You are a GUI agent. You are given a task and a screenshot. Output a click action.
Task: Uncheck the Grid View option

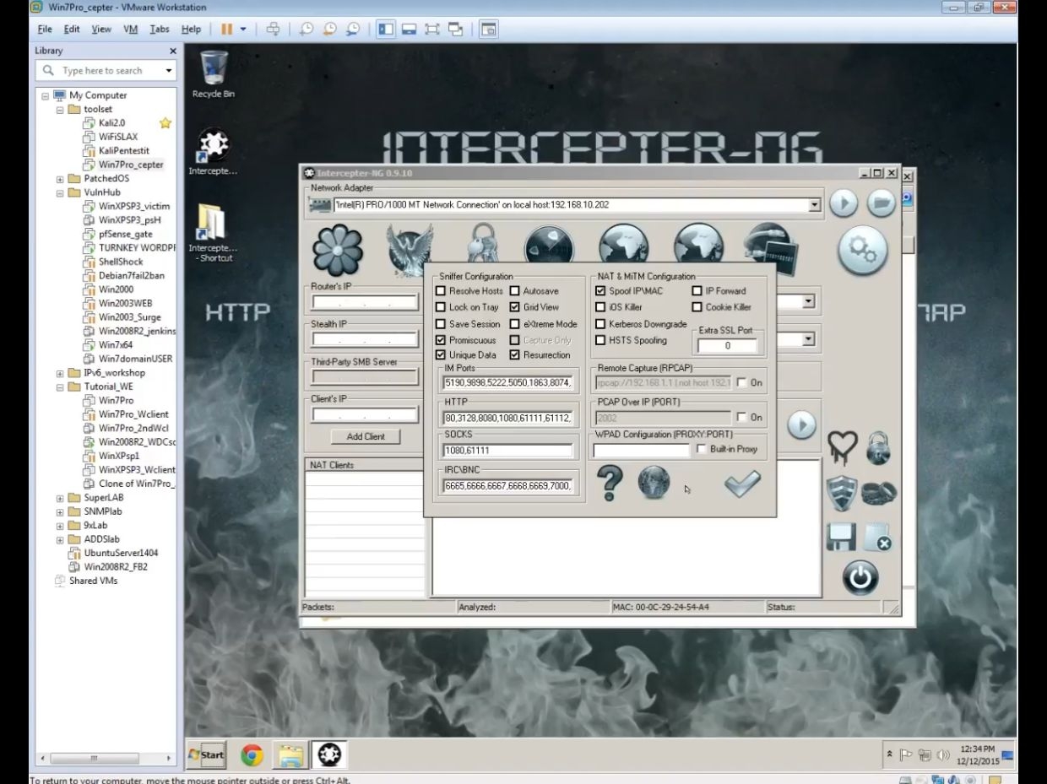click(x=514, y=307)
